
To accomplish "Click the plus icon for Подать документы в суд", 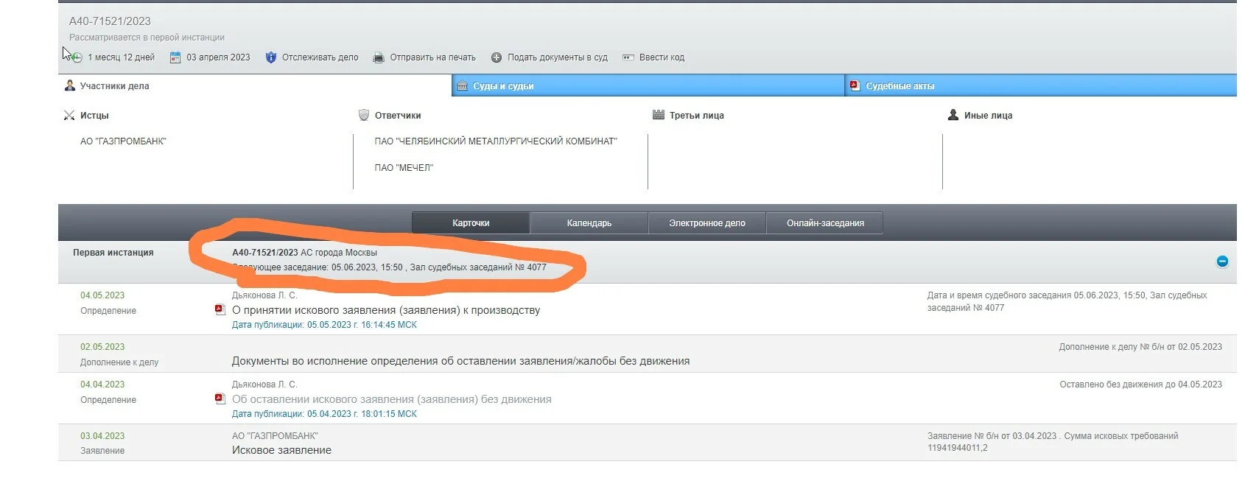I will tap(497, 57).
